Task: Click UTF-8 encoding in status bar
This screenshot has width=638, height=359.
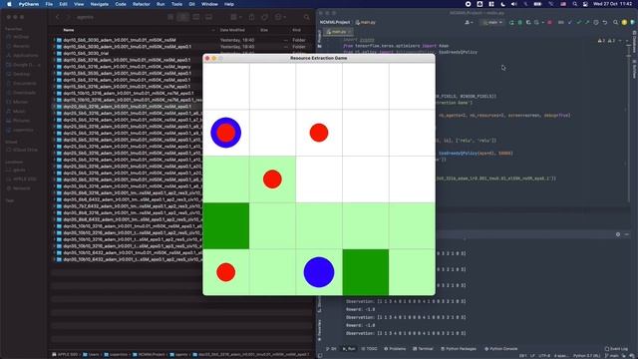Action: click(544, 356)
